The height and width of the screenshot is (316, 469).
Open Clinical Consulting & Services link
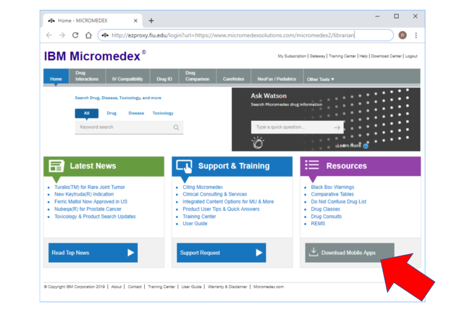[215, 194]
